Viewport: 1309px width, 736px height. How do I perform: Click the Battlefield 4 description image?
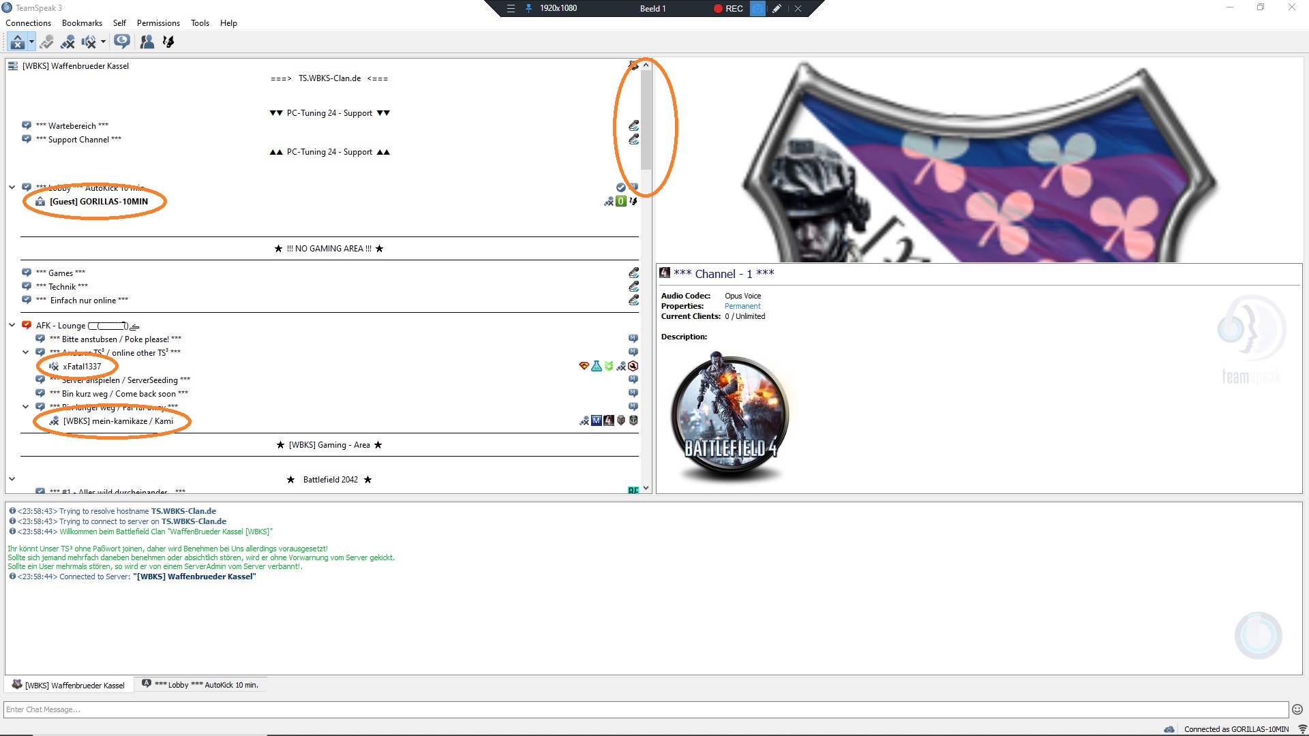coord(730,415)
